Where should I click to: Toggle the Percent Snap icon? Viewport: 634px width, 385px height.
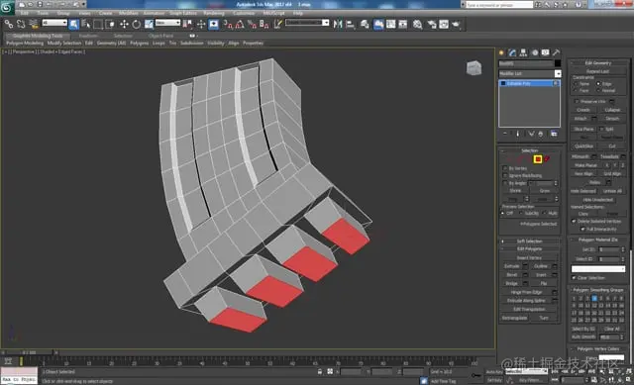point(252,24)
